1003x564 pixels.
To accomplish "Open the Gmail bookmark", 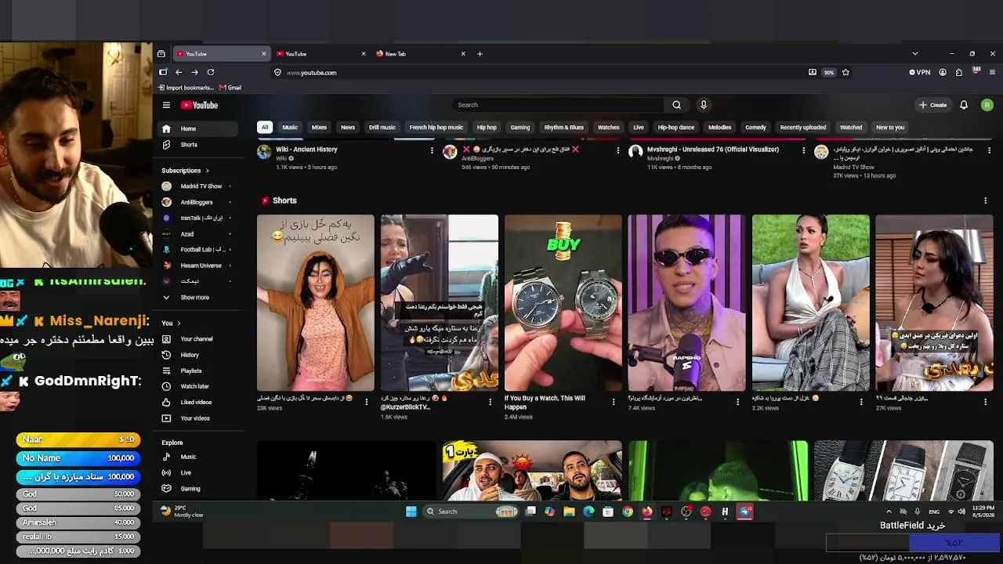I will (230, 88).
